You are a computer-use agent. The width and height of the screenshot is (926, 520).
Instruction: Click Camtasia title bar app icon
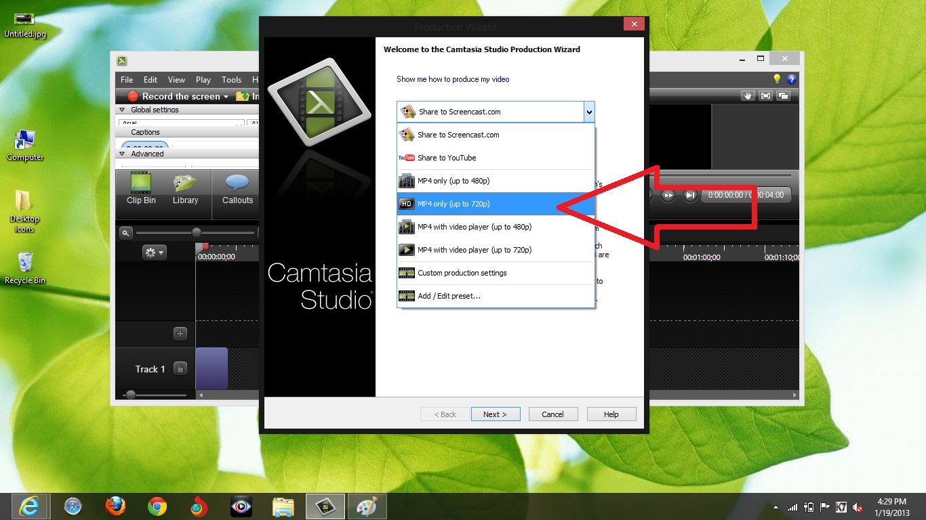point(122,61)
